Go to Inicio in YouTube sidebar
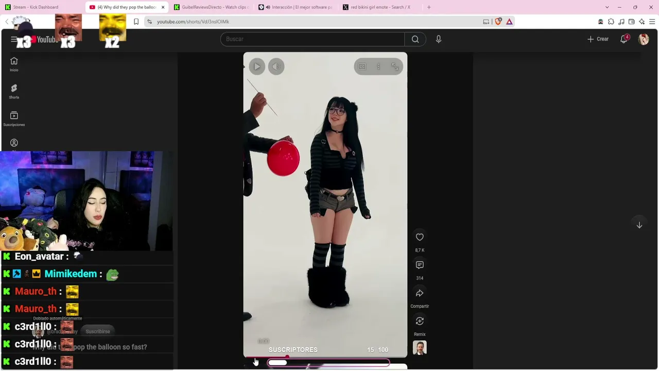This screenshot has height=371, width=659. (x=14, y=64)
